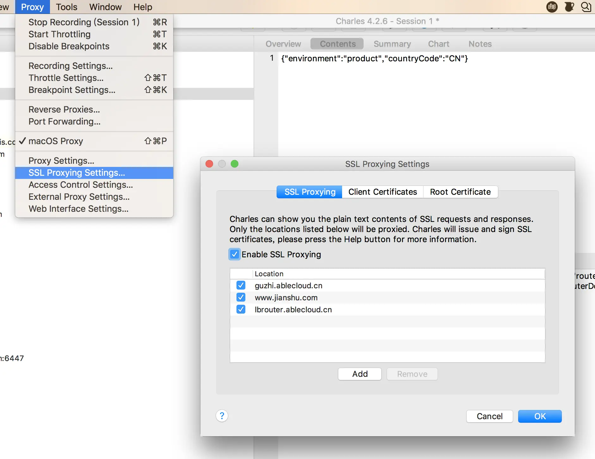Switch to Root Certificate tab
Screen dimensions: 595x459
point(460,192)
